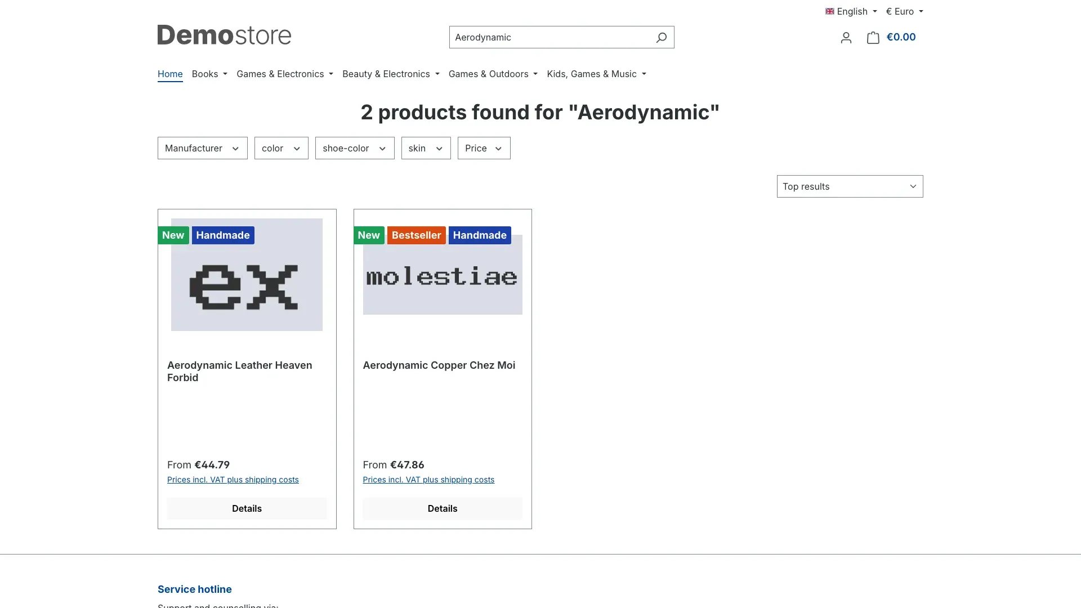Click the New badge on Leather Heaven Forbid
Screen dimensions: 1081x608
[x=173, y=235]
